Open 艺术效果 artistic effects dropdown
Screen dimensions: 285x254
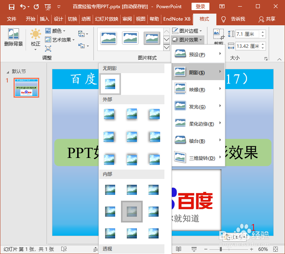[x=60, y=40]
